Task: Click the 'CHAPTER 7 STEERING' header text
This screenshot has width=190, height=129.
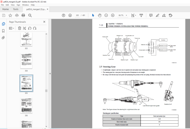Action: click(x=115, y=24)
